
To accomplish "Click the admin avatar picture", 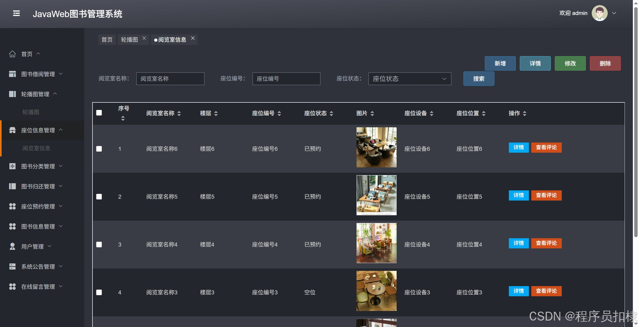I will pos(599,13).
